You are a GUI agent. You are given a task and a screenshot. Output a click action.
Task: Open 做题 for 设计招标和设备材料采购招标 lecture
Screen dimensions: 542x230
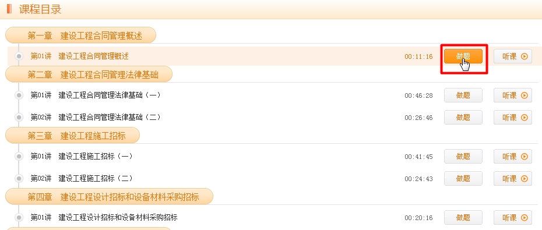[463, 218]
